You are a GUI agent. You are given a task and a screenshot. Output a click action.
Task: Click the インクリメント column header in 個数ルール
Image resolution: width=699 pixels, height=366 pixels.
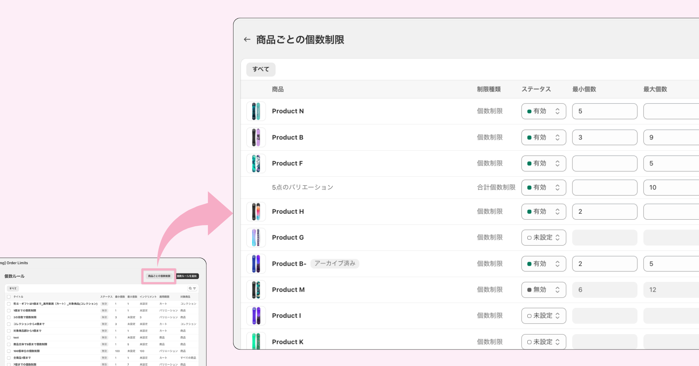pyautogui.click(x=148, y=297)
